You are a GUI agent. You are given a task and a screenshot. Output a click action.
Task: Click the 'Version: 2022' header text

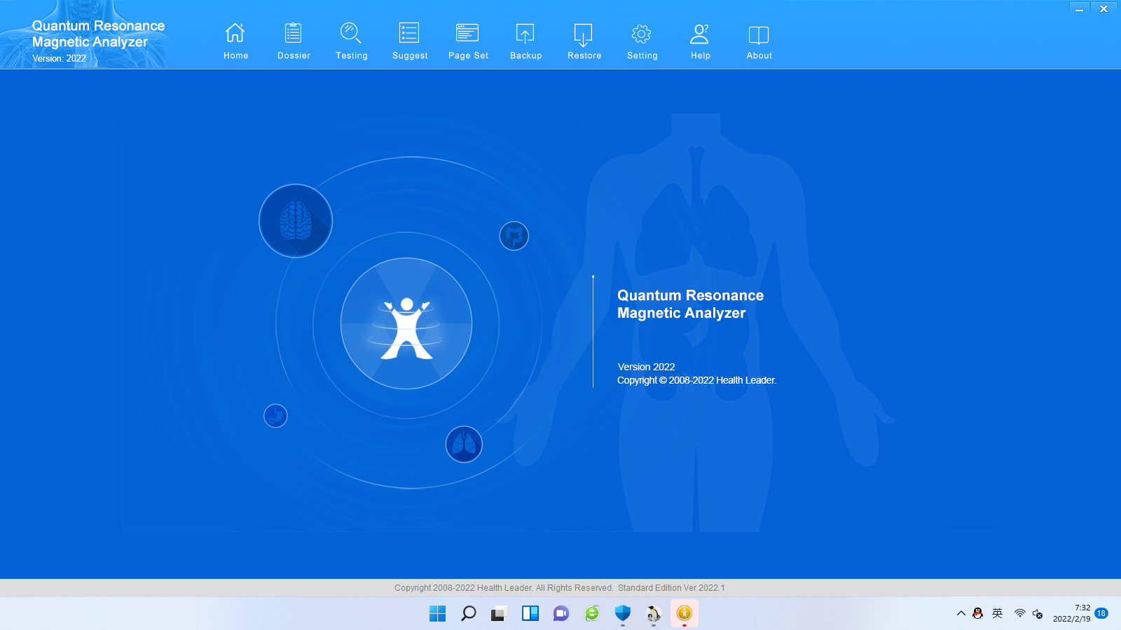click(x=59, y=59)
